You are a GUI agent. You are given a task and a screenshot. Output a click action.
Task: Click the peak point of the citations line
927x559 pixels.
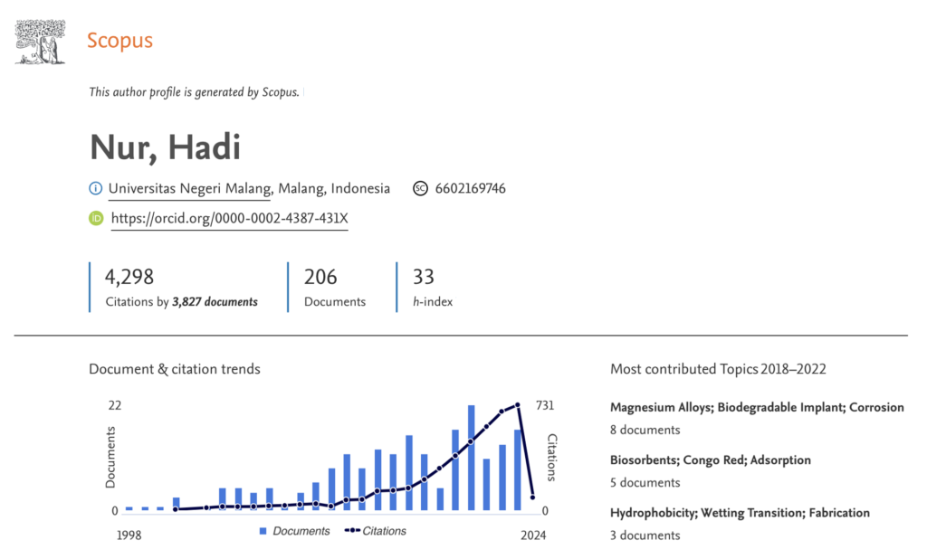[x=518, y=405]
